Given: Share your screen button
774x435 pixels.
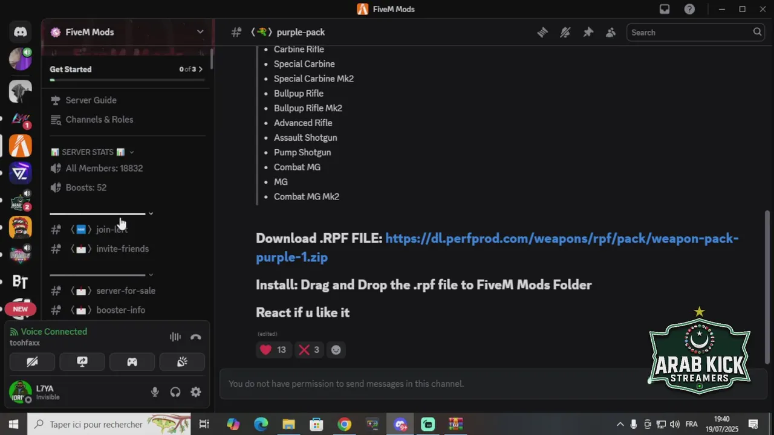Looking at the screenshot, I should tap(82, 362).
